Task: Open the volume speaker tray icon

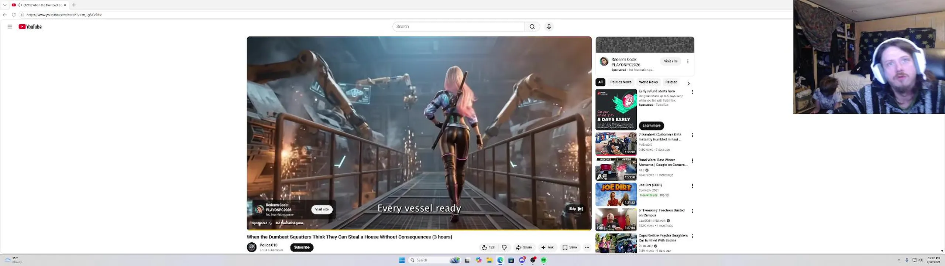Action: click(x=921, y=260)
